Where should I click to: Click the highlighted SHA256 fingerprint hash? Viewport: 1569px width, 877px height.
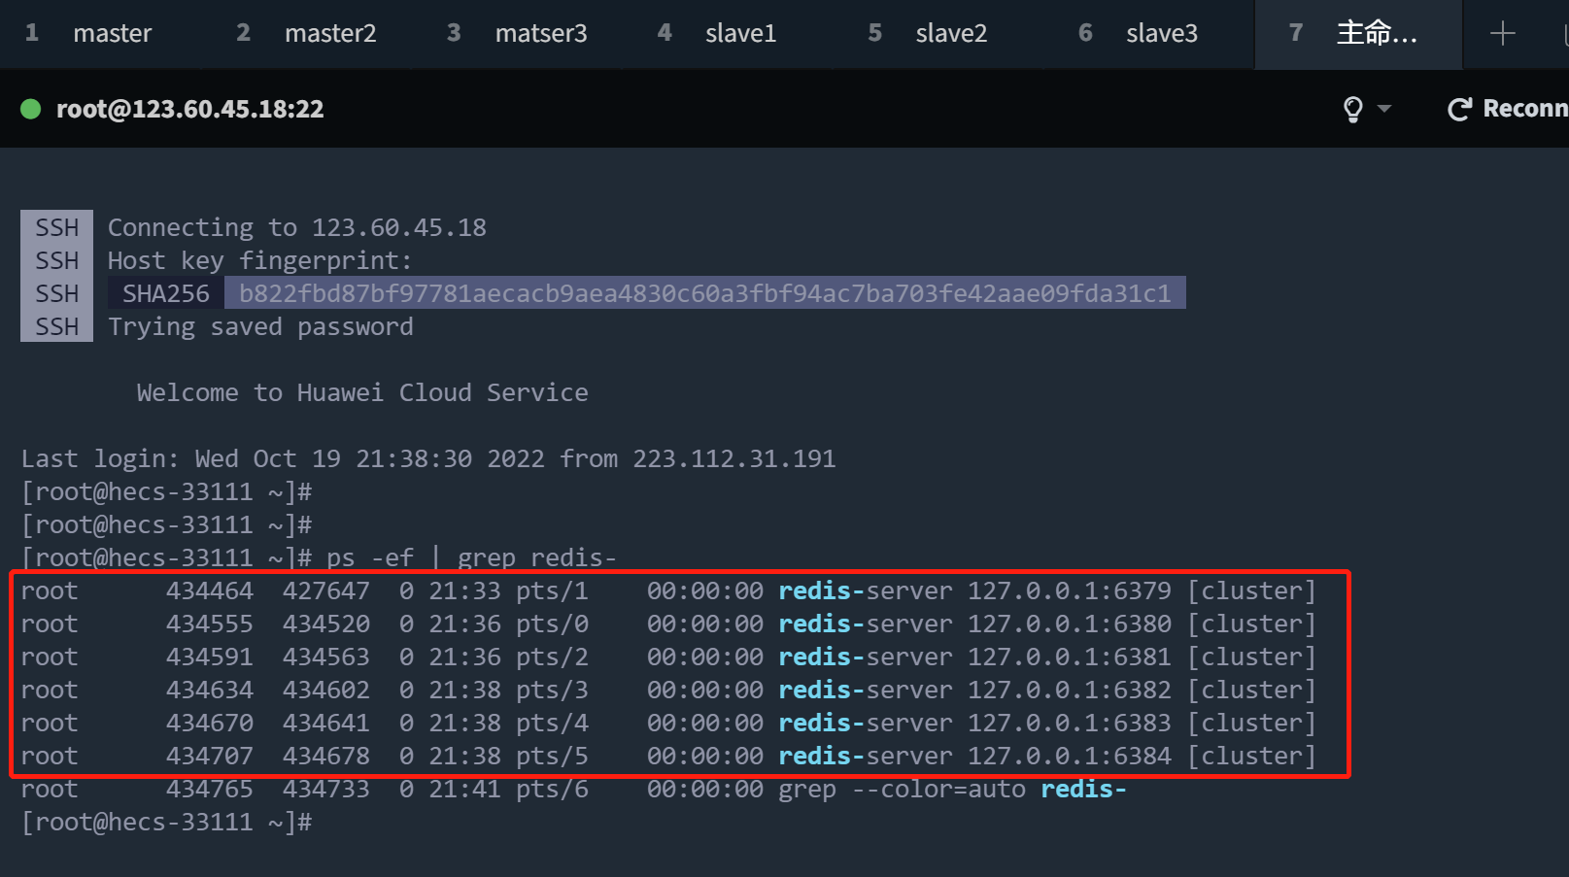[704, 293]
